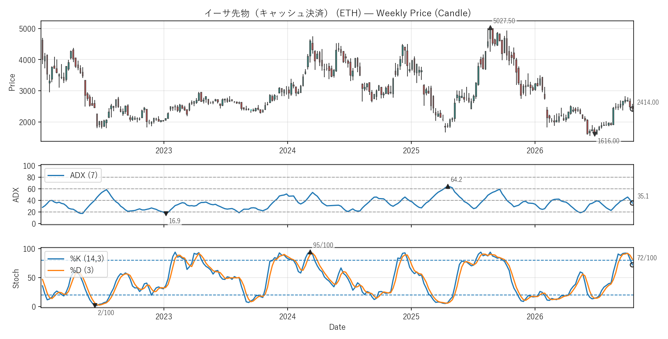Image resolution: width=668 pixels, height=339 pixels.
Task: Click the 40 tick on the ADX axis
Action: pyautogui.click(x=32, y=201)
